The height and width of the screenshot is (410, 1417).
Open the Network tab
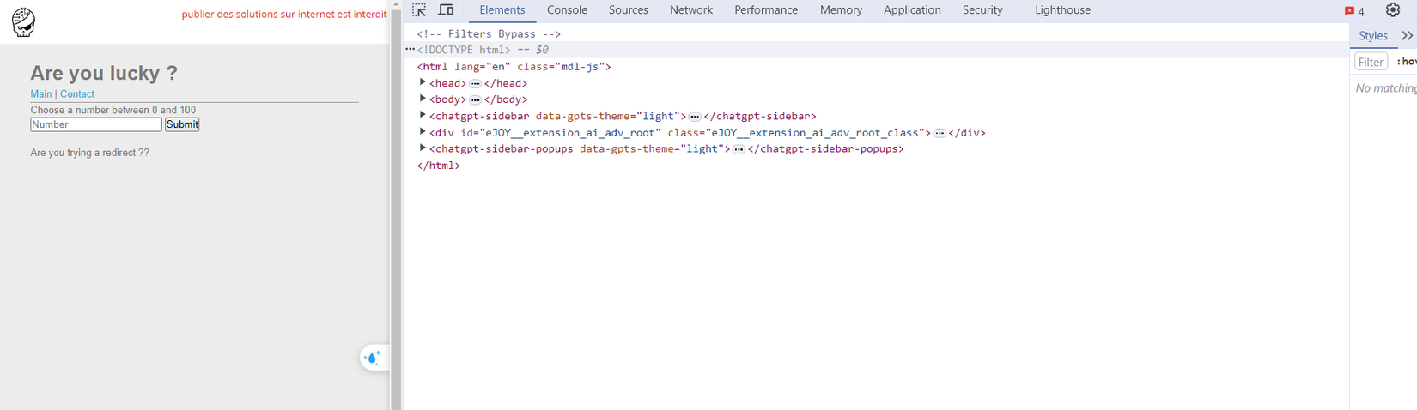691,10
